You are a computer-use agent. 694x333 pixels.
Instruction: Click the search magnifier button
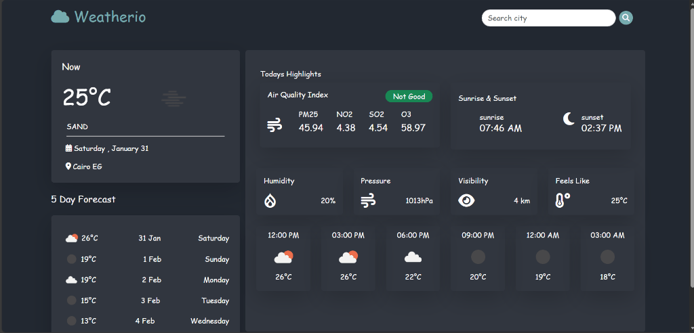[626, 18]
